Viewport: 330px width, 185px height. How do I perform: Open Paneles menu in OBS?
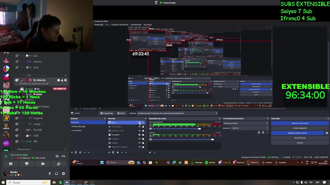click(98, 25)
